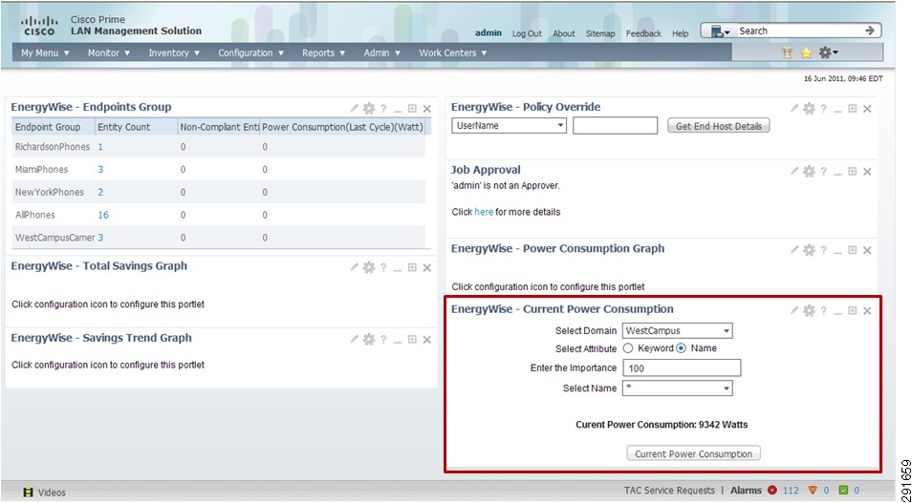Maximize the Power Consumption Graph portlet

coord(853,250)
